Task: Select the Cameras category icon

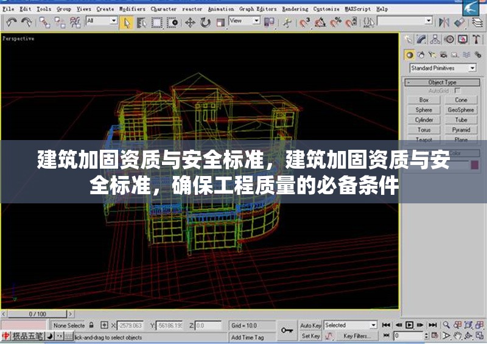Action: pos(444,55)
